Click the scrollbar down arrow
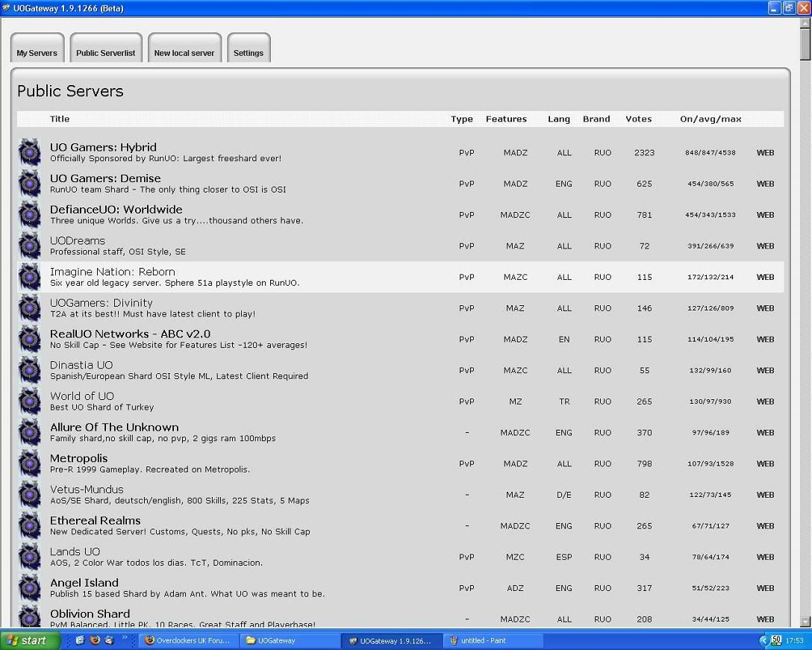Image resolution: width=812 pixels, height=650 pixels. coord(805,621)
